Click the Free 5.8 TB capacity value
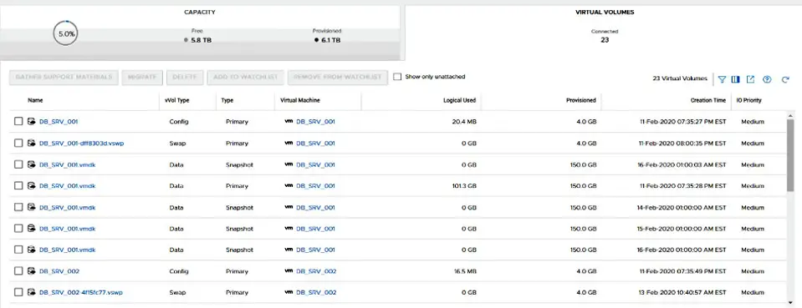 [201, 40]
